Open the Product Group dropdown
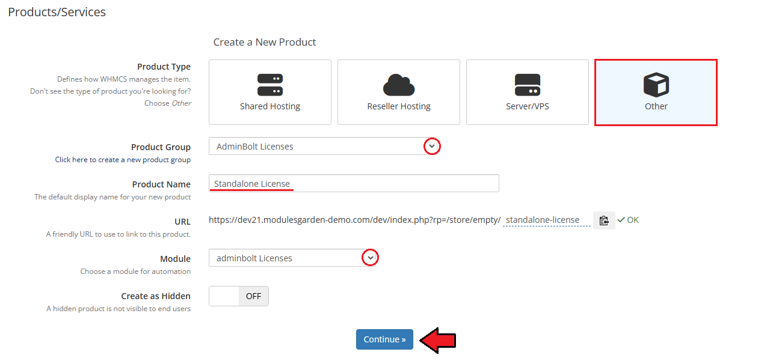Viewport: 770px width, 361px height. coord(325,146)
